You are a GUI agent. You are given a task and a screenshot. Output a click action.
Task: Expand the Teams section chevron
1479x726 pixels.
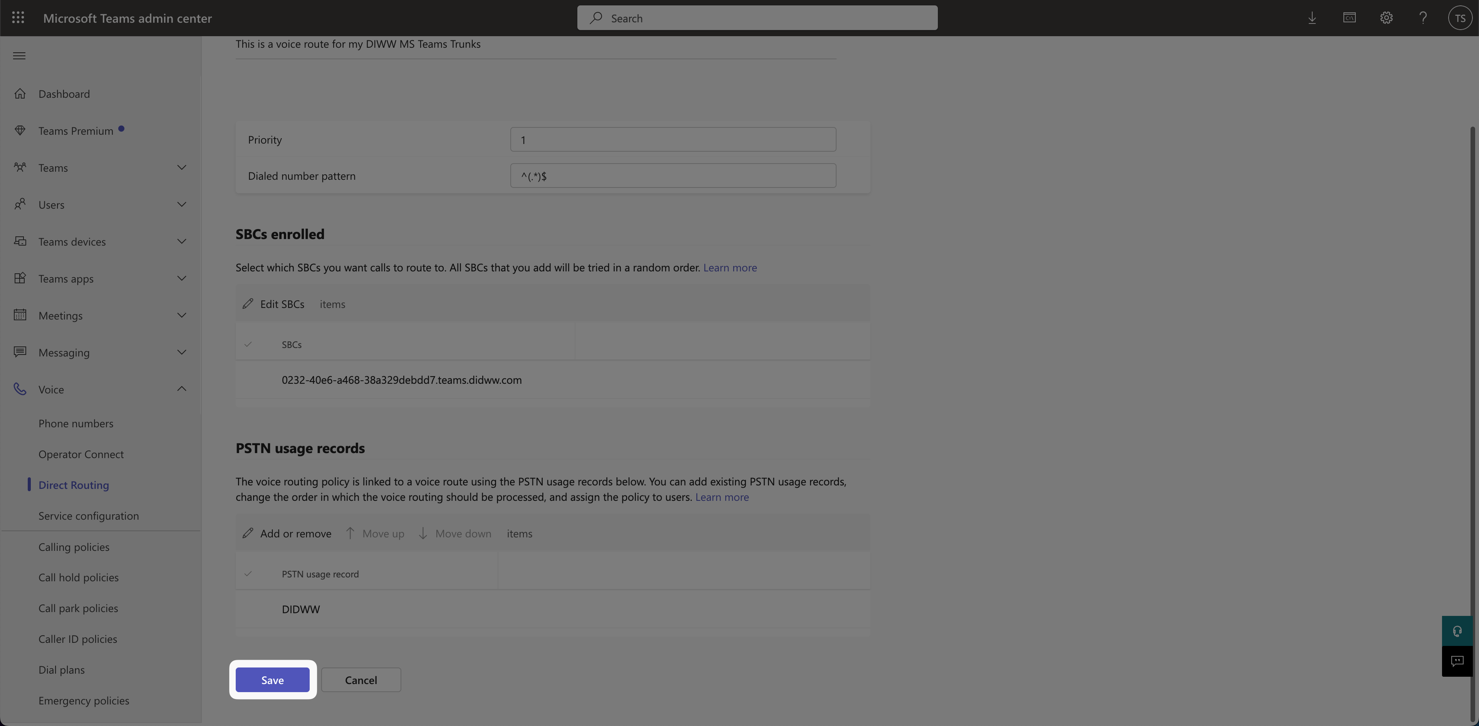coord(181,167)
